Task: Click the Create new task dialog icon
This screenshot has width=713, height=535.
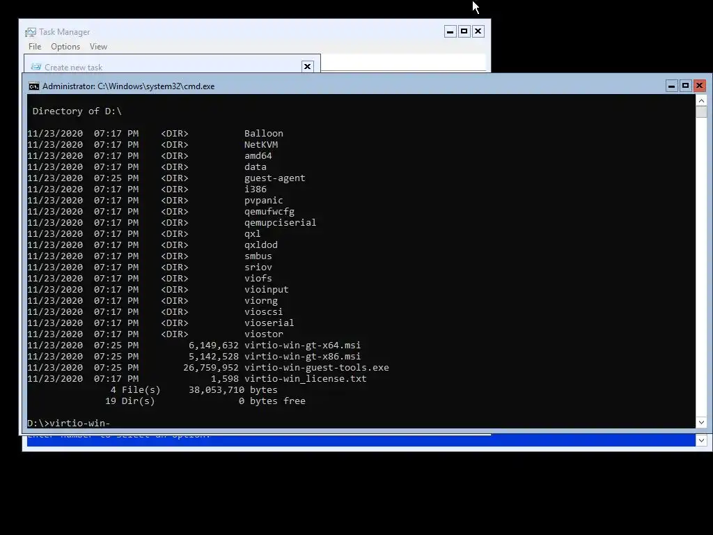Action: coord(36,67)
